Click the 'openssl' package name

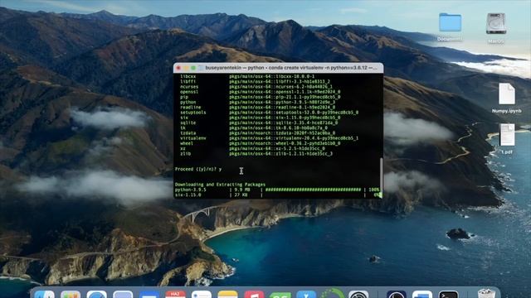coord(189,92)
